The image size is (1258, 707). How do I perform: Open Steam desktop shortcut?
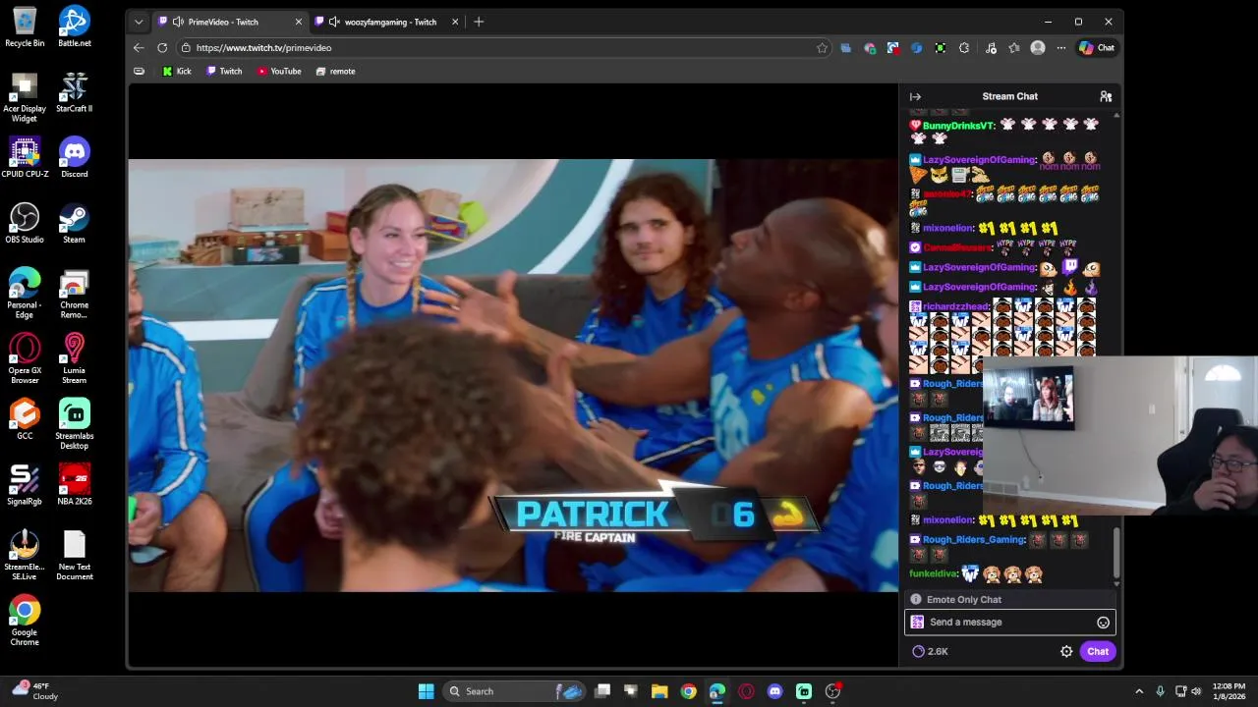[x=75, y=224]
